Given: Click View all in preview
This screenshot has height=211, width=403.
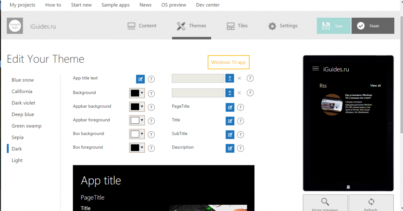Looking at the screenshot, I should click(x=375, y=86).
